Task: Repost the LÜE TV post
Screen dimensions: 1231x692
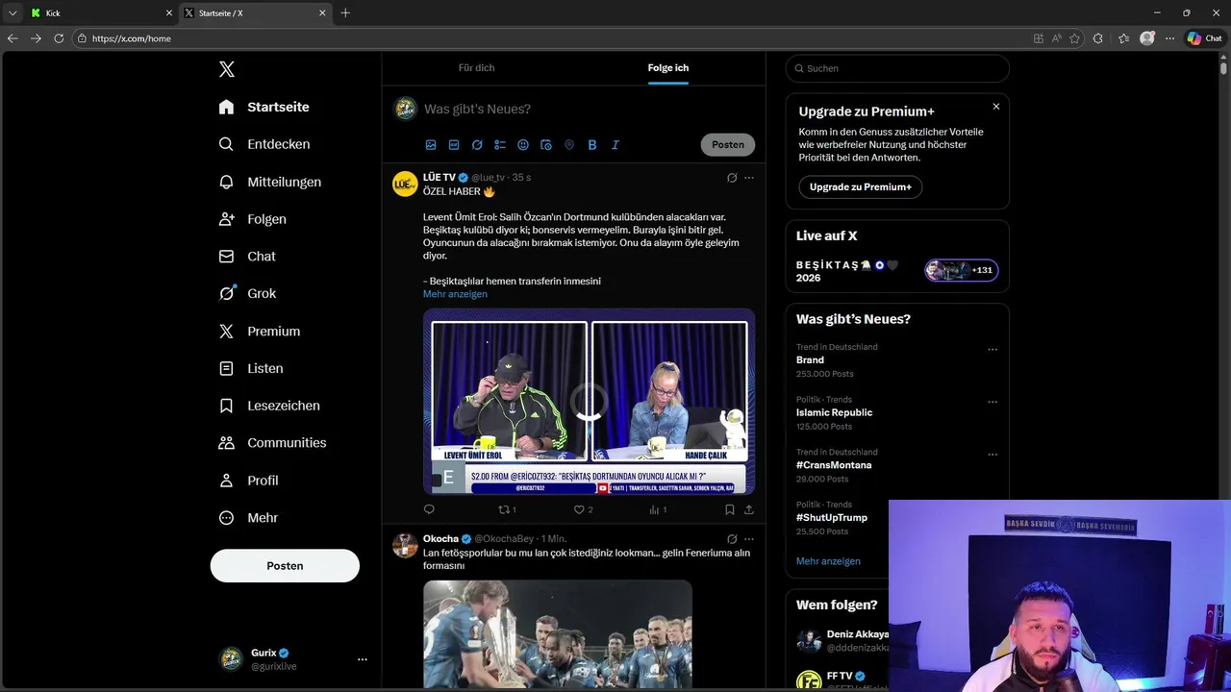Action: click(507, 509)
